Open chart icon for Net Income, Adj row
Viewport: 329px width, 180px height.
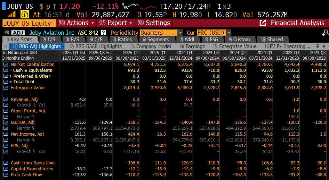coord(6,134)
